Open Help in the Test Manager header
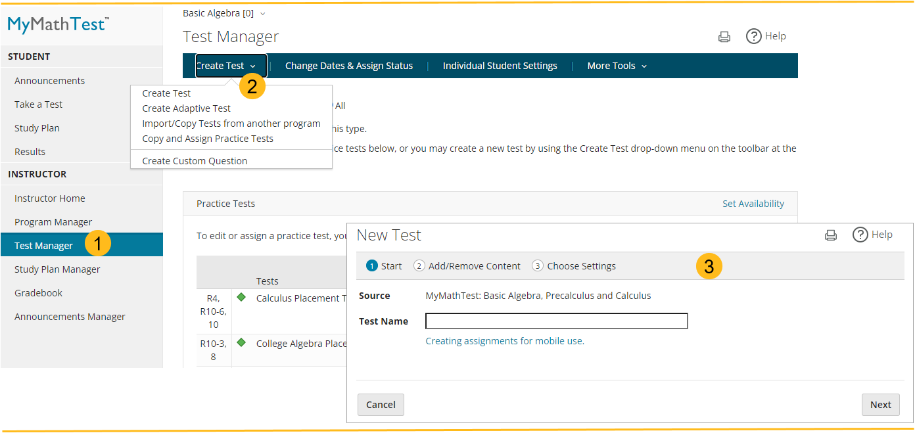 [766, 36]
